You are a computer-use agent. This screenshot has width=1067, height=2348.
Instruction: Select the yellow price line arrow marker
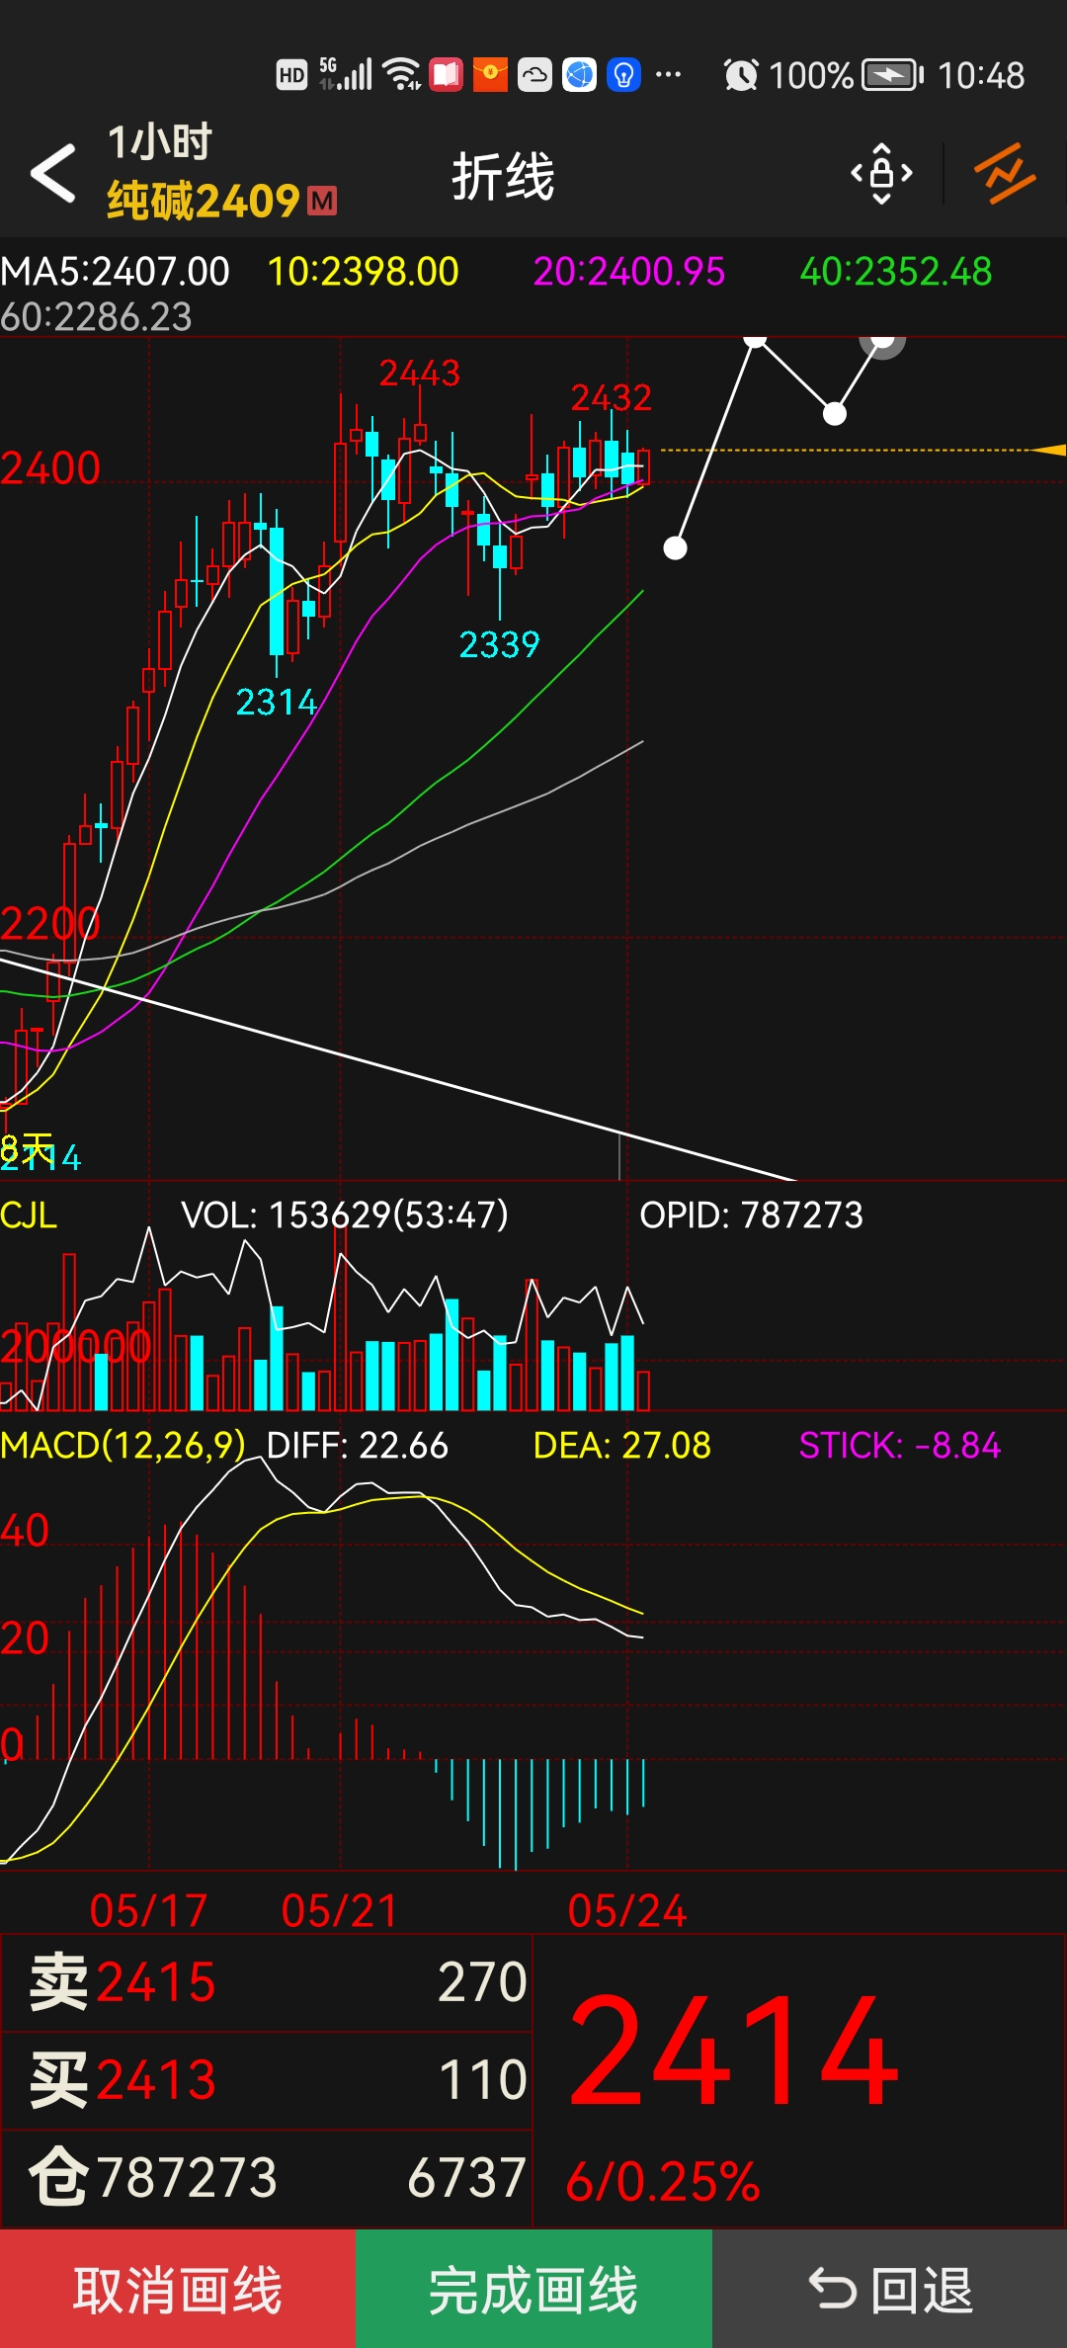click(x=1047, y=451)
